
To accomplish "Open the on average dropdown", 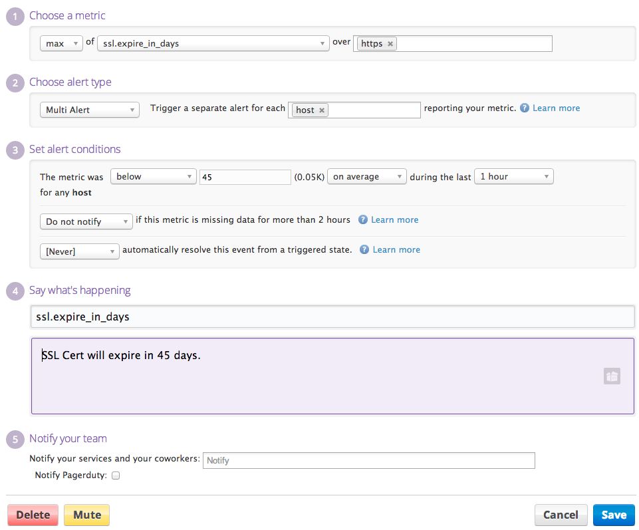I will tap(367, 176).
